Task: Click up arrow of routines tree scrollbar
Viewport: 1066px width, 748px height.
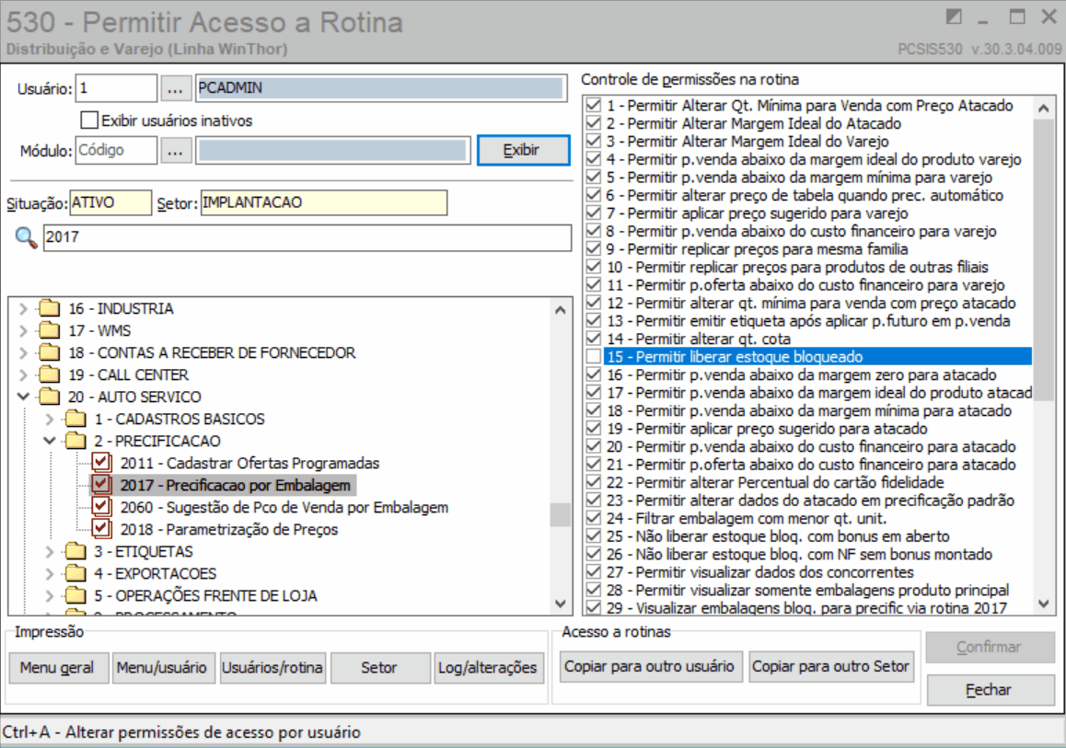Action: click(x=561, y=310)
